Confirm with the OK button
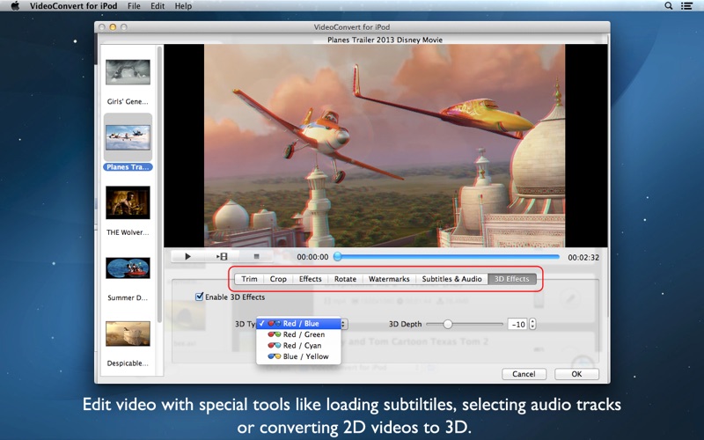The height and width of the screenshot is (440, 704). point(576,374)
